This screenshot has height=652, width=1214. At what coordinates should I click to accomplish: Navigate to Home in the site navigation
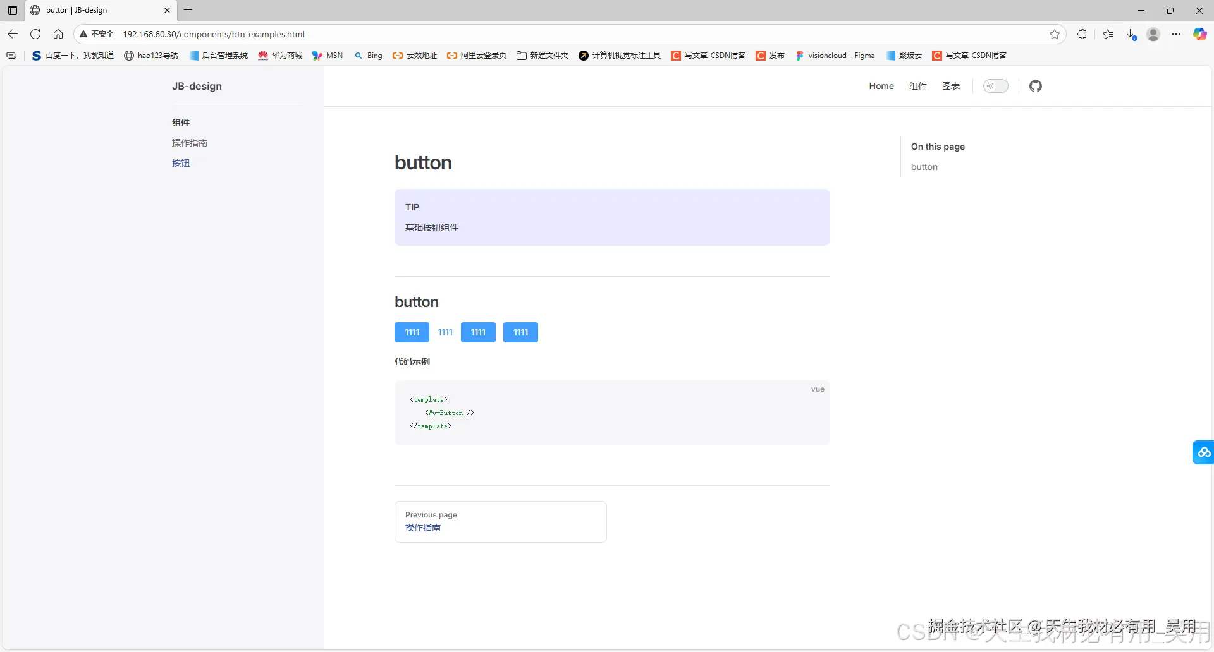click(x=881, y=86)
